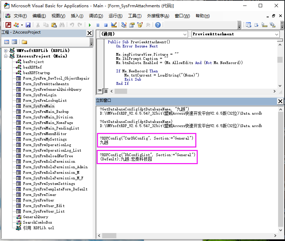
Task: Open the 编辑(E) menu
Action: pyautogui.click(x=39, y=16)
